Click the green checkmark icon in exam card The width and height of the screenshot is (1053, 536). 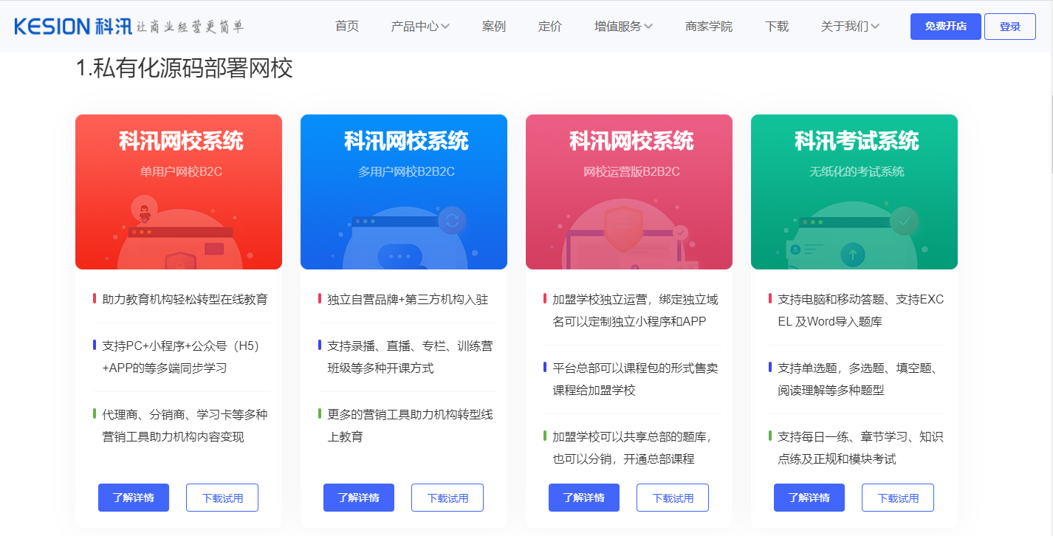tap(905, 220)
